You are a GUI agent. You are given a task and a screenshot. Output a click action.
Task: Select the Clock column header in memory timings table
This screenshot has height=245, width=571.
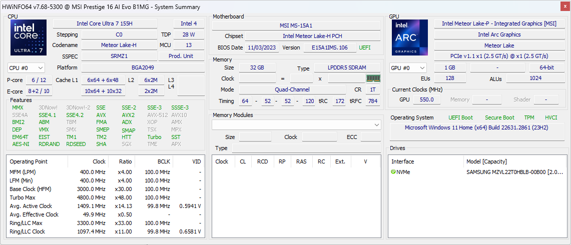(222, 161)
